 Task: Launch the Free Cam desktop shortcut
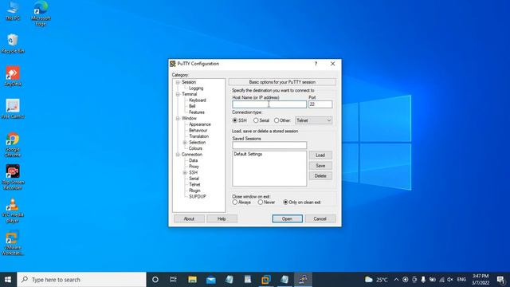(x=13, y=109)
